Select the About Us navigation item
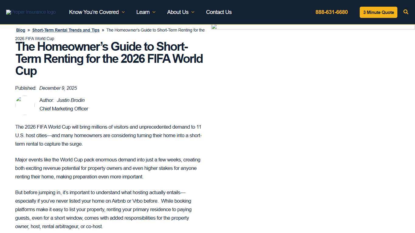Screen dimensions: 415x233 (x=178, y=12)
